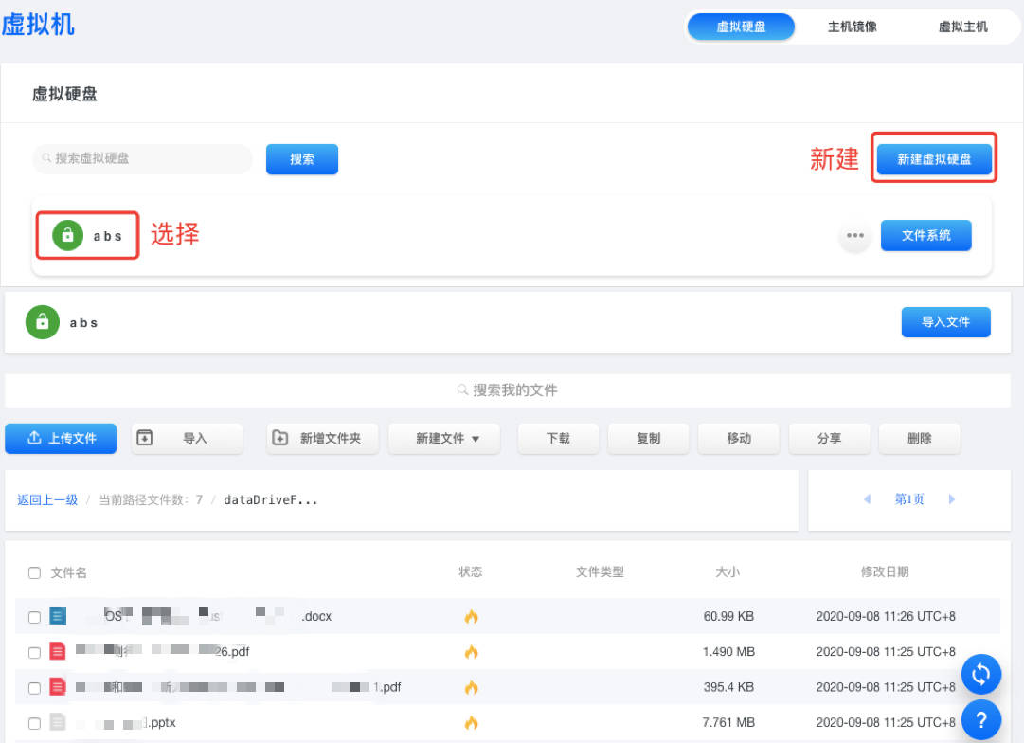Click the 导入 toolbar button

pyautogui.click(x=187, y=438)
